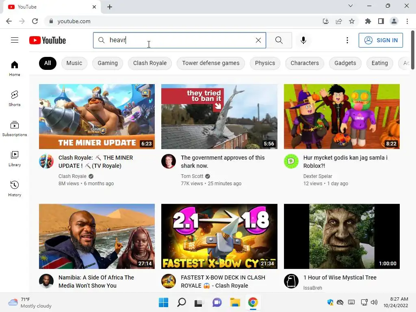Select the Physics filter chip
416x312 pixels.
pos(265,63)
